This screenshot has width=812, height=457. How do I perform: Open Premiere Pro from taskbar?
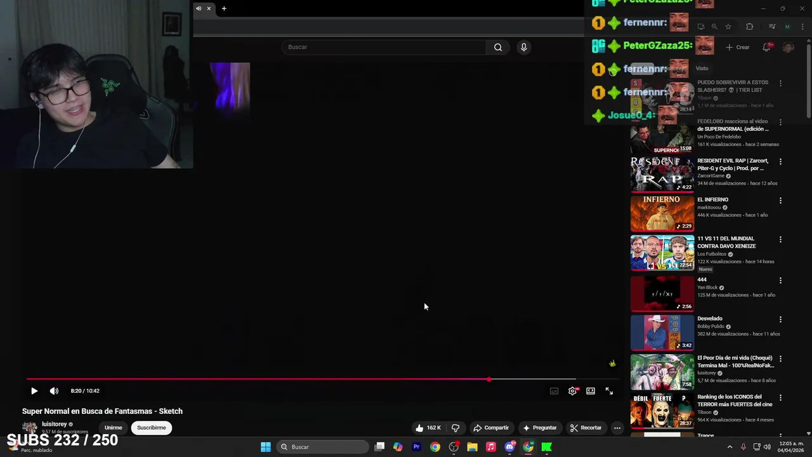click(x=416, y=447)
